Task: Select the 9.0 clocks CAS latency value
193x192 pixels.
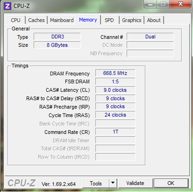Action: (x=115, y=90)
